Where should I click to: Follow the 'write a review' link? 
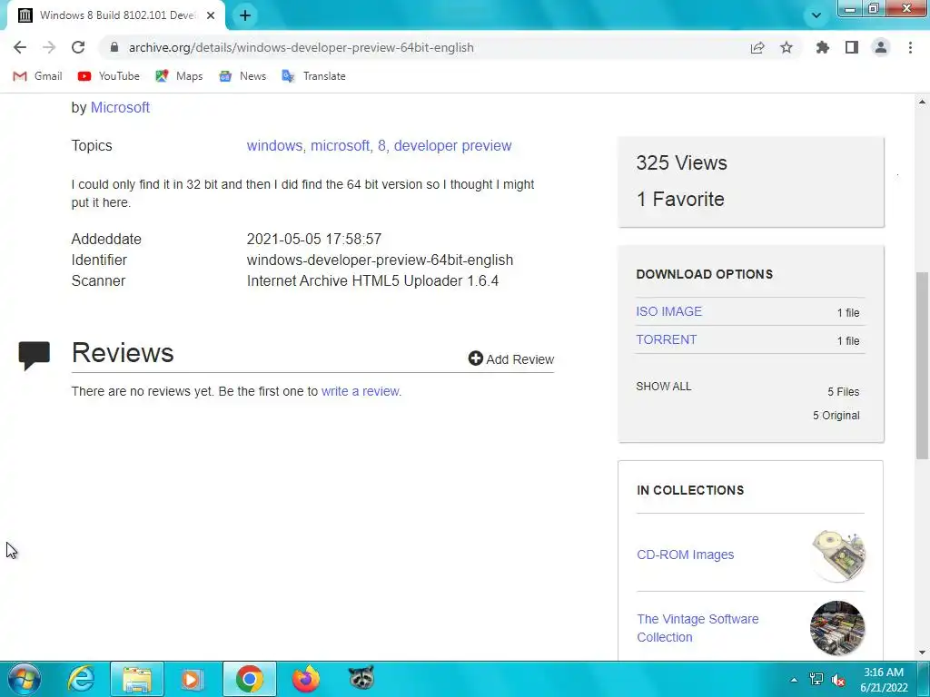360,391
